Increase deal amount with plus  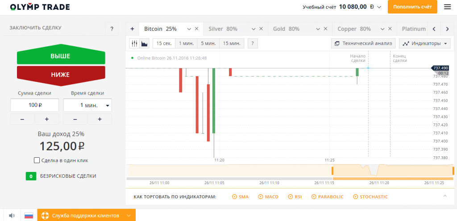click(46, 119)
